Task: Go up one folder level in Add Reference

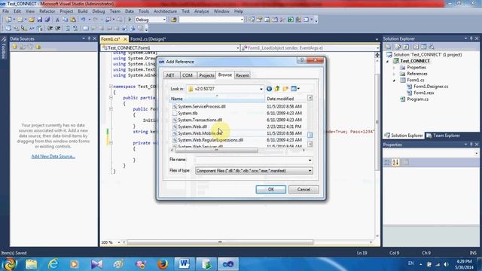Action: (277, 89)
